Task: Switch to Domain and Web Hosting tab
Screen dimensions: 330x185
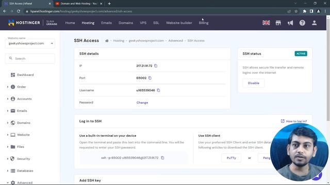Action: click(78, 4)
